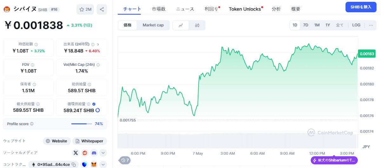Expand more contract options
This screenshot has width=381, height=168.
point(103,165)
